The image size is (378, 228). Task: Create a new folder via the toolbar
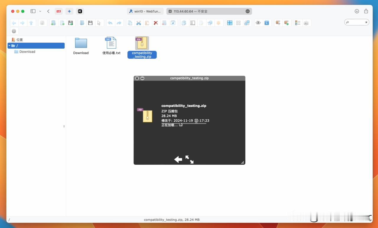coord(53,23)
